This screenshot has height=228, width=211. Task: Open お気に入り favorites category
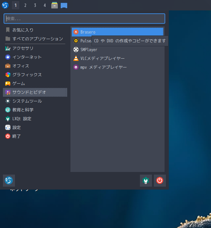pos(35,30)
